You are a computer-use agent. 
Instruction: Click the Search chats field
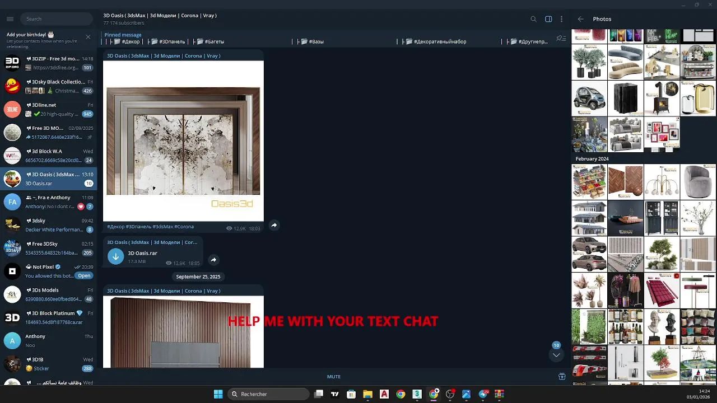(57, 19)
